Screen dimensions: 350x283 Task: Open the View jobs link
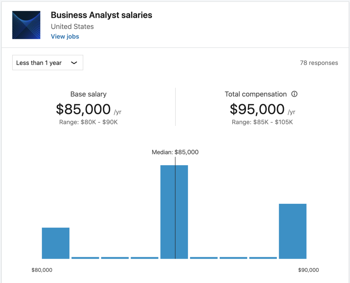(x=65, y=36)
